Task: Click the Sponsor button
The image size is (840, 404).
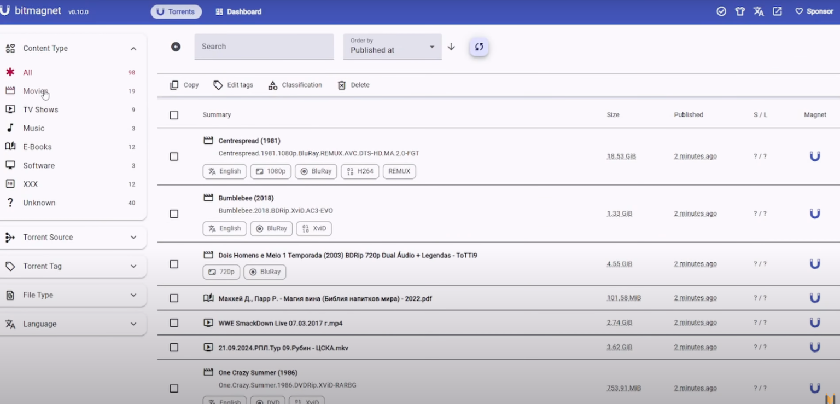Action: tap(814, 11)
